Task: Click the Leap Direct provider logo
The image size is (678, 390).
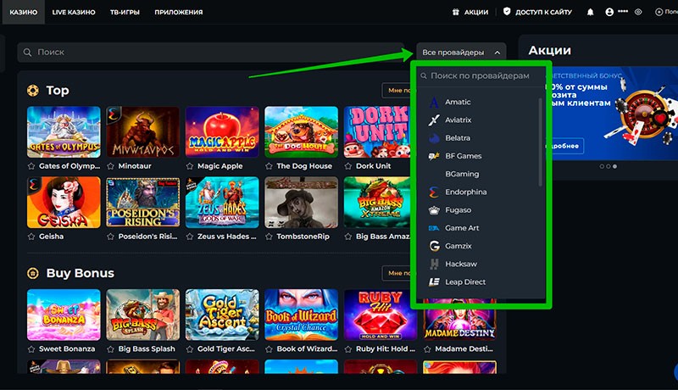Action: 434,281
